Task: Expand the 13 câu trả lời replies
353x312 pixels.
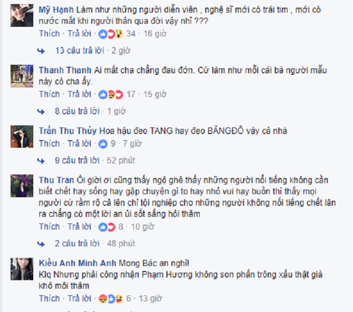Action: 80,50
